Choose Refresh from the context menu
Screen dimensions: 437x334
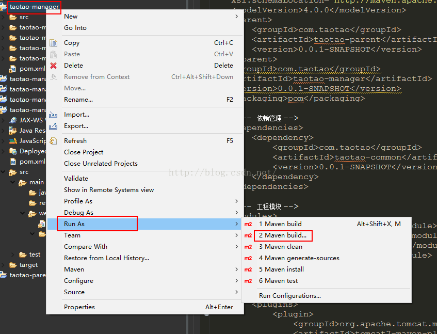point(145,141)
